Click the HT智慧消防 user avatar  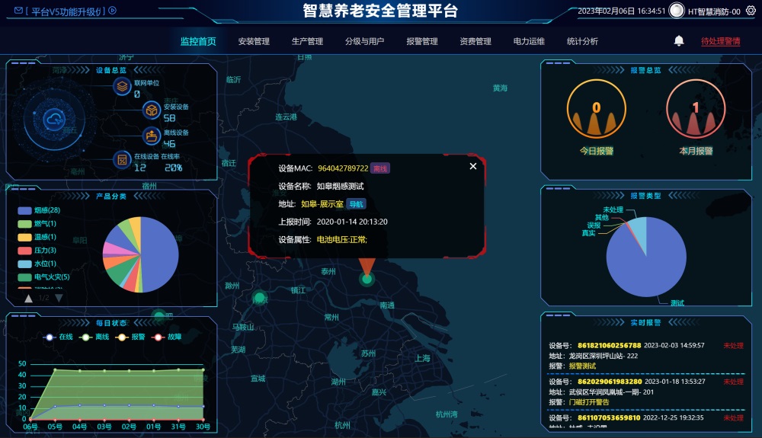(677, 10)
